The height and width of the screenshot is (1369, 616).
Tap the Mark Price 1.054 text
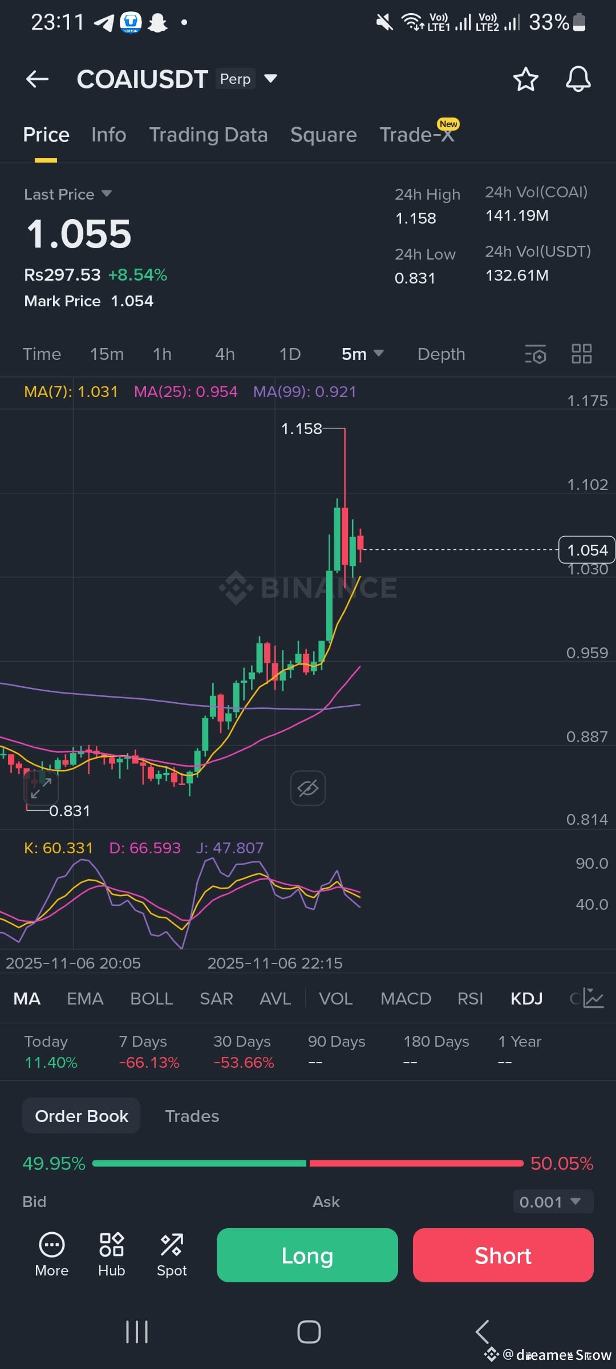coord(88,301)
